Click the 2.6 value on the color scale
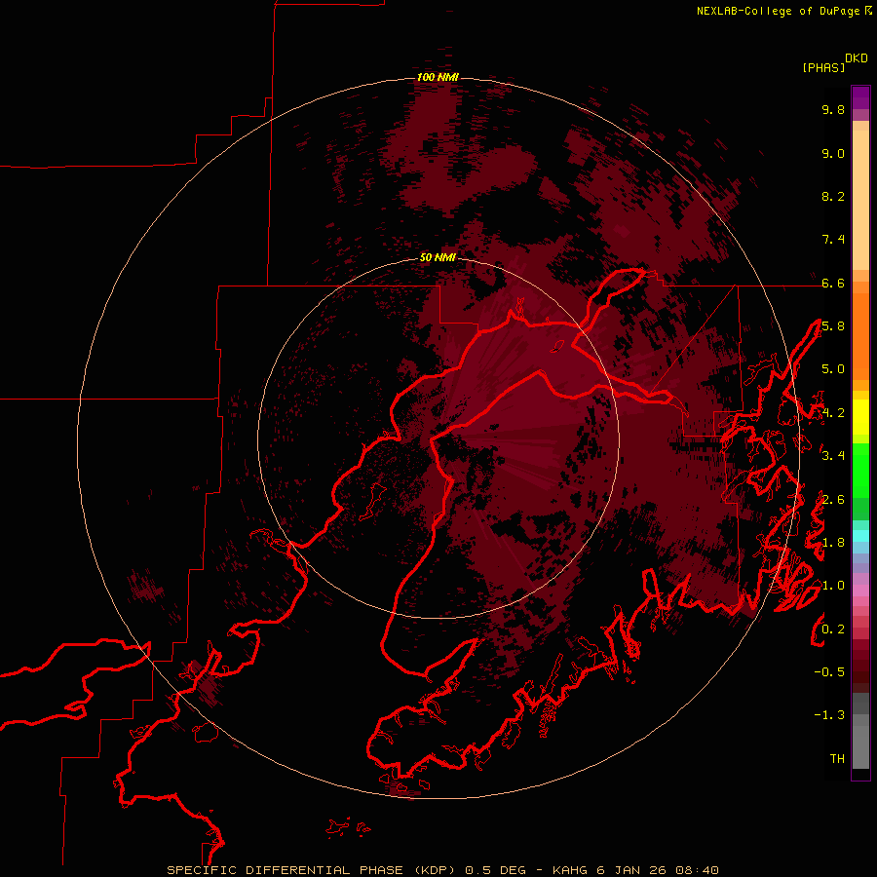The image size is (877, 877). click(x=833, y=500)
